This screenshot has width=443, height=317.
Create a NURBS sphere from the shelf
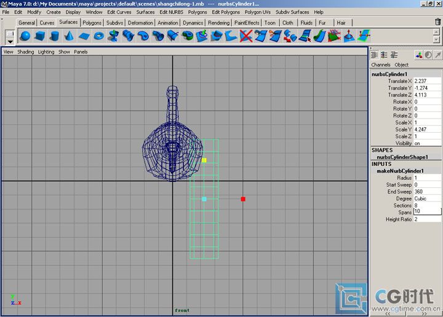point(25,36)
